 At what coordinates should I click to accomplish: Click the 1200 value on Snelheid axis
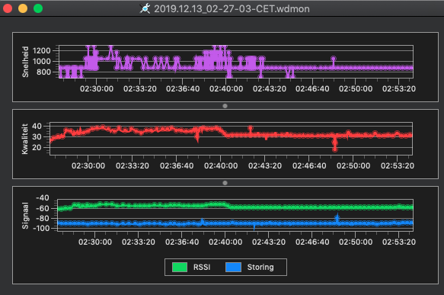click(x=41, y=51)
